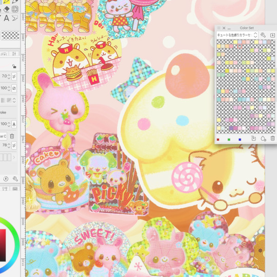Select the highlighted yellow Pen tool

tap(7, 2)
